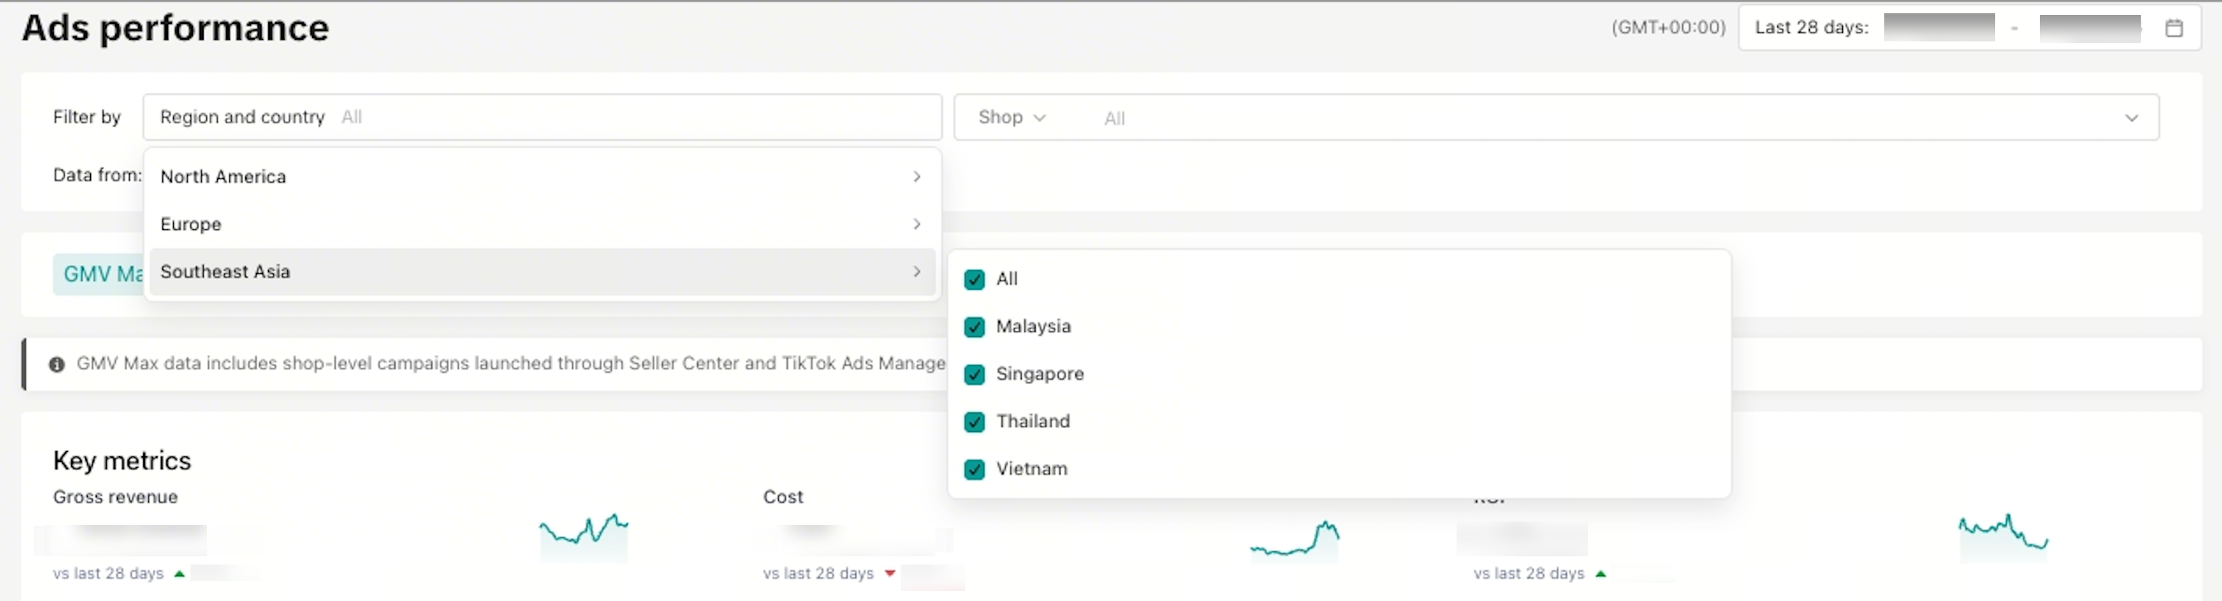Uncheck the All countries checkbox

coord(974,279)
